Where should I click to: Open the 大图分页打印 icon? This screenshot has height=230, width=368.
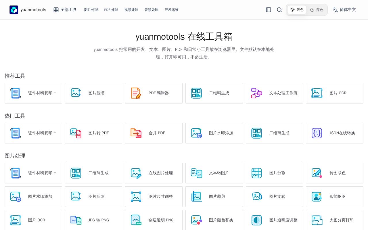[317, 220]
